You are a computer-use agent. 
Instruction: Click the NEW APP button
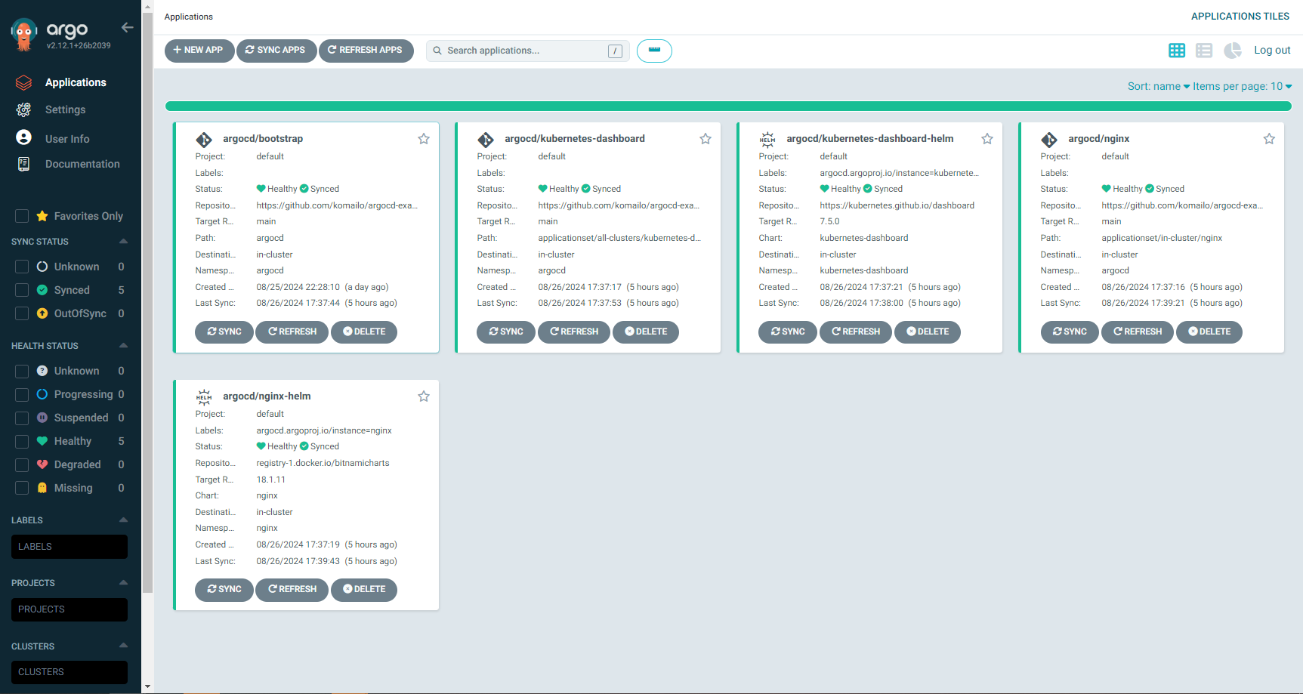tap(199, 51)
